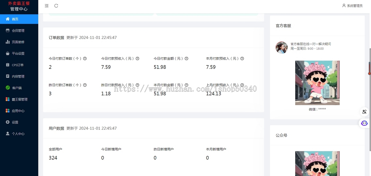This screenshot has width=371, height=176.
Task: Click the 昨日付款预收入 value 1.18
Action: pyautogui.click(x=106, y=94)
